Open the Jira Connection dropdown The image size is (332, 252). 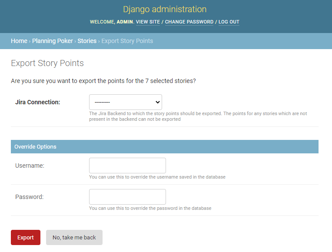125,102
